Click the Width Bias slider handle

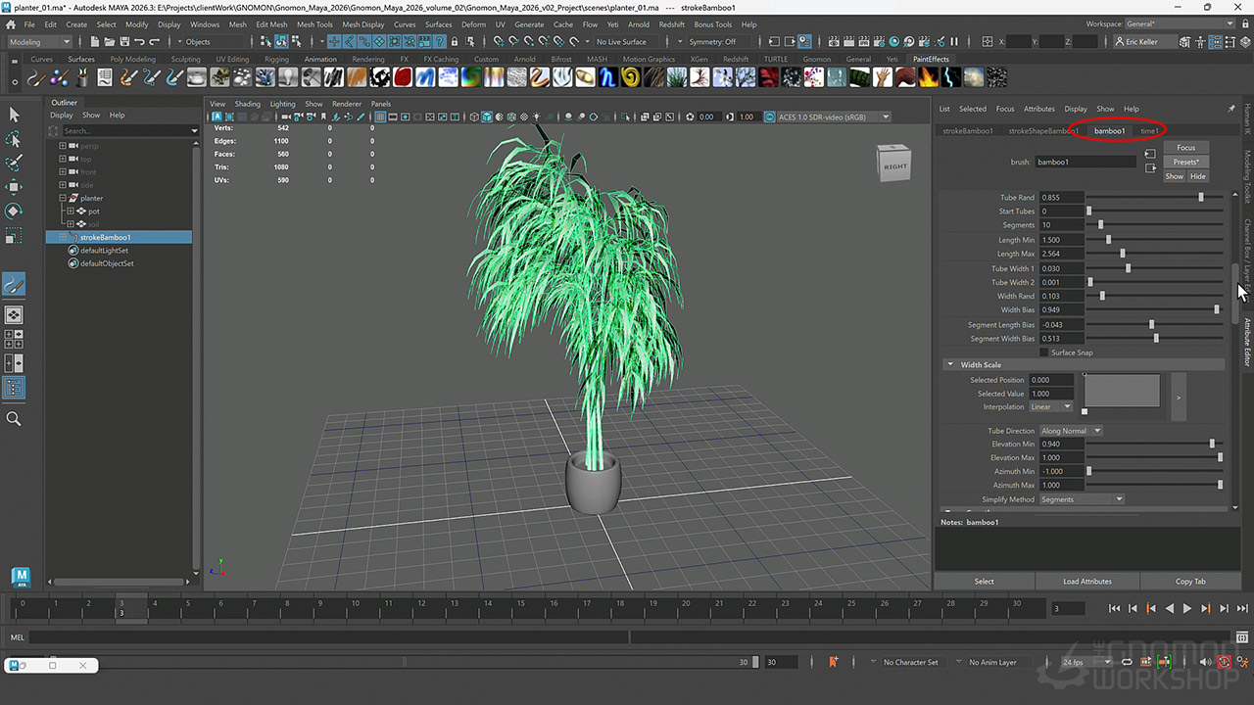1217,309
